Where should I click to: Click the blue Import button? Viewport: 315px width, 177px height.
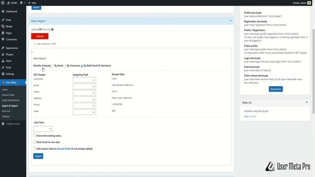point(38,156)
